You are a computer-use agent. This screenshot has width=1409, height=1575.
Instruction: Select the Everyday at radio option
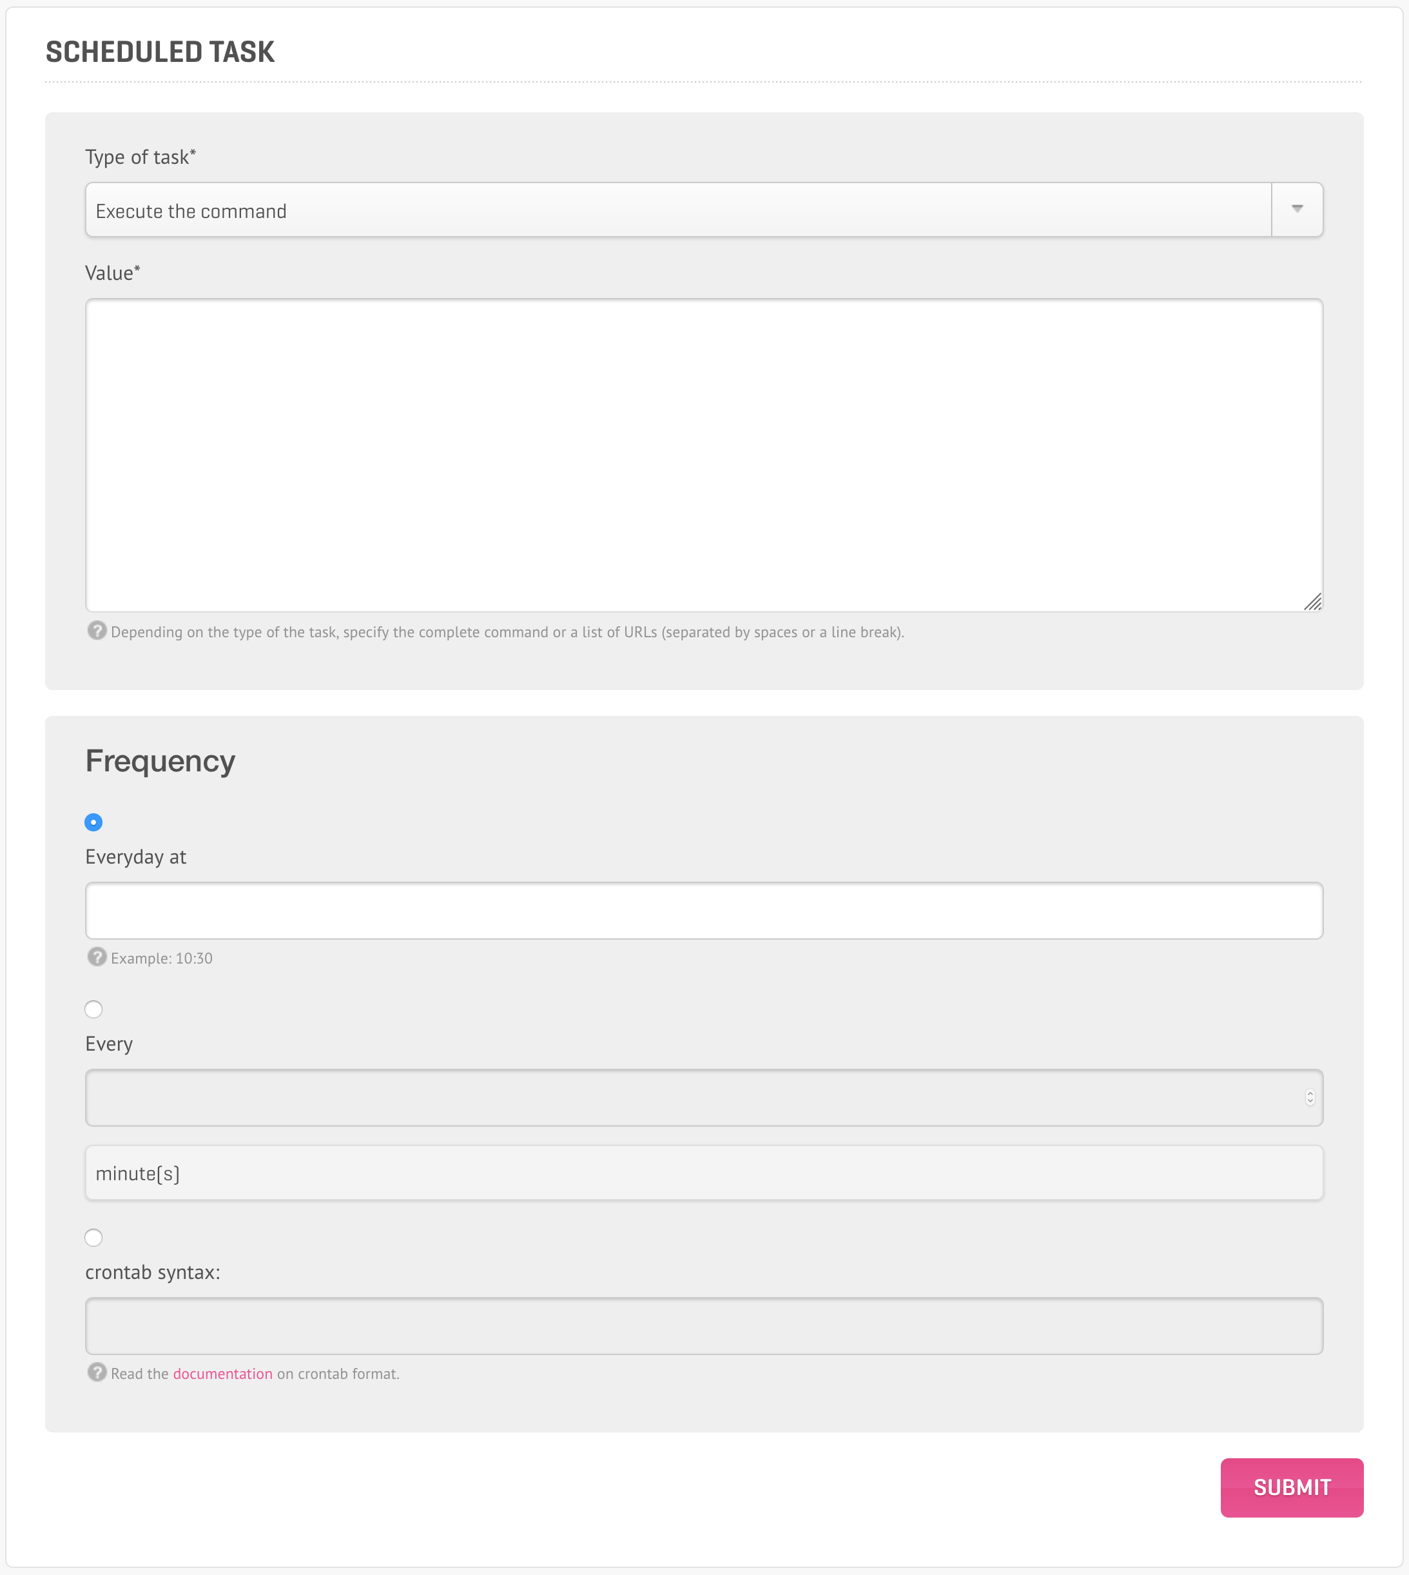pyautogui.click(x=93, y=822)
